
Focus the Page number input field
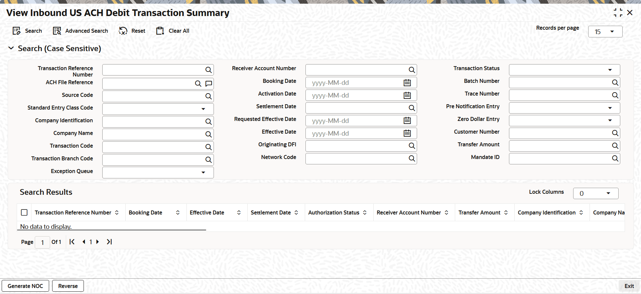pyautogui.click(x=42, y=242)
